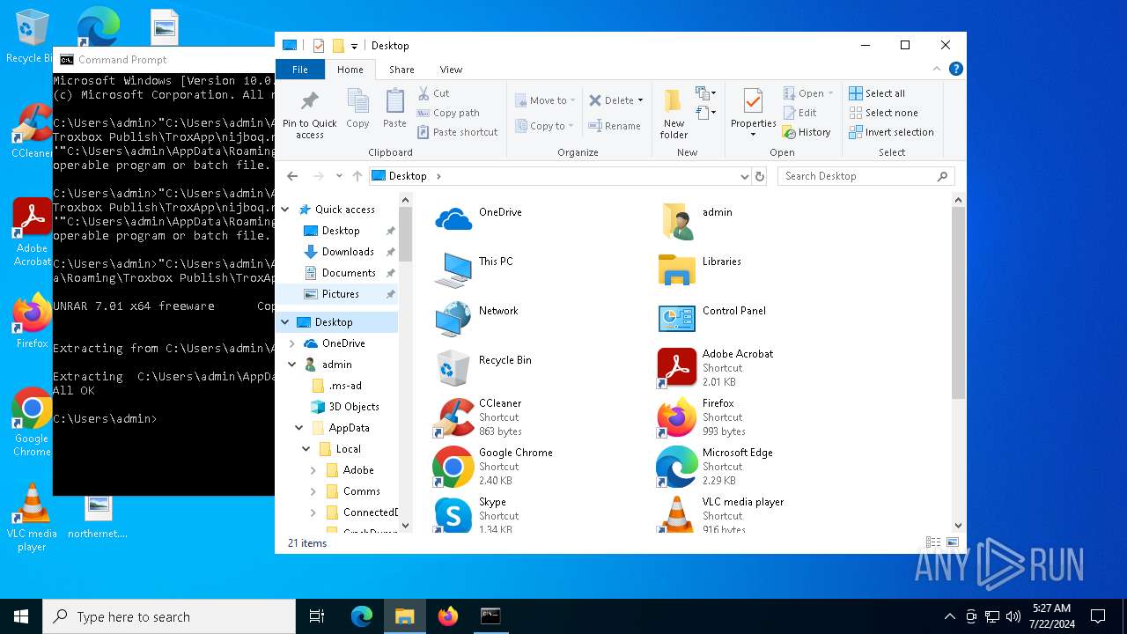Open the Customize Quick Access Toolbar dropdown

pyautogui.click(x=354, y=46)
